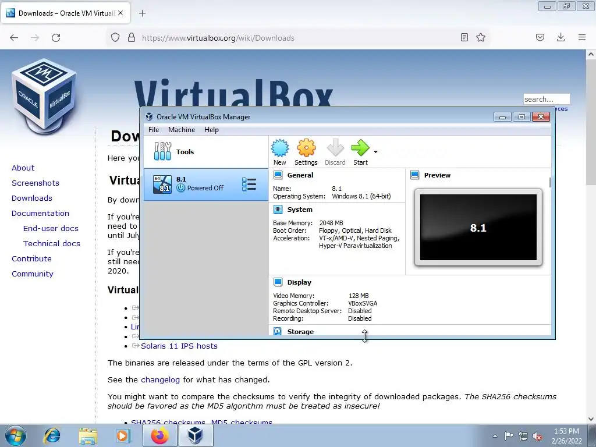The image size is (596, 447).
Task: Switch to Firefox in the taskbar
Action: pyautogui.click(x=160, y=435)
